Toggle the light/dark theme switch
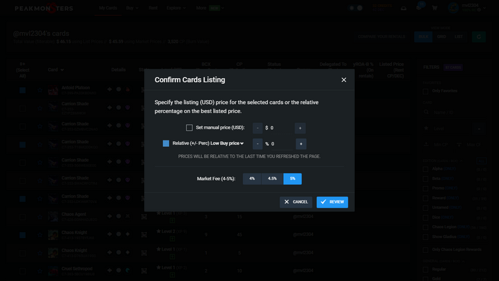This screenshot has width=499, height=281. click(x=356, y=8)
